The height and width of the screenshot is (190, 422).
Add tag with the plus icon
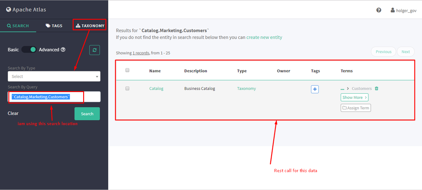click(315, 89)
